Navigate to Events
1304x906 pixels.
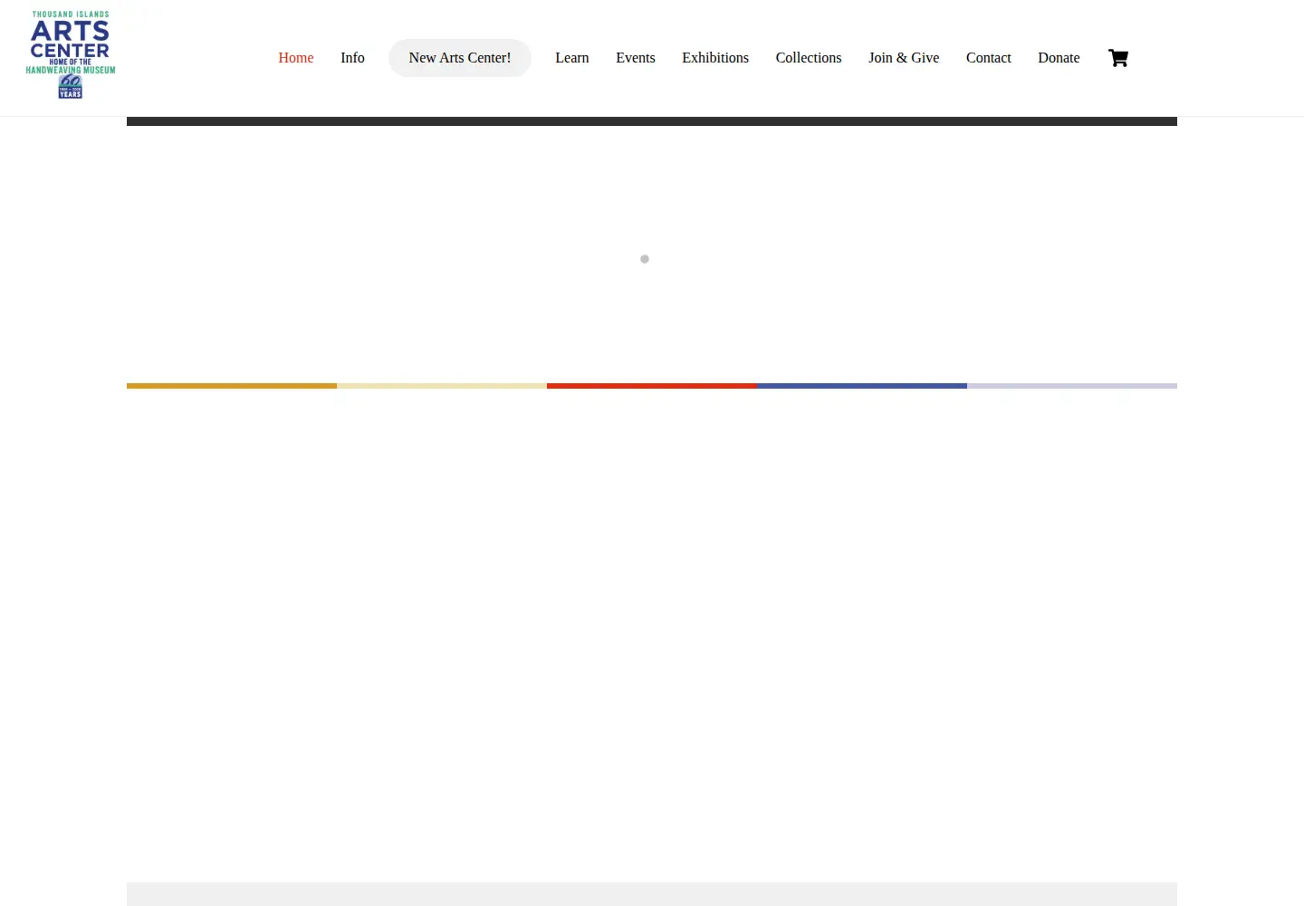636,58
